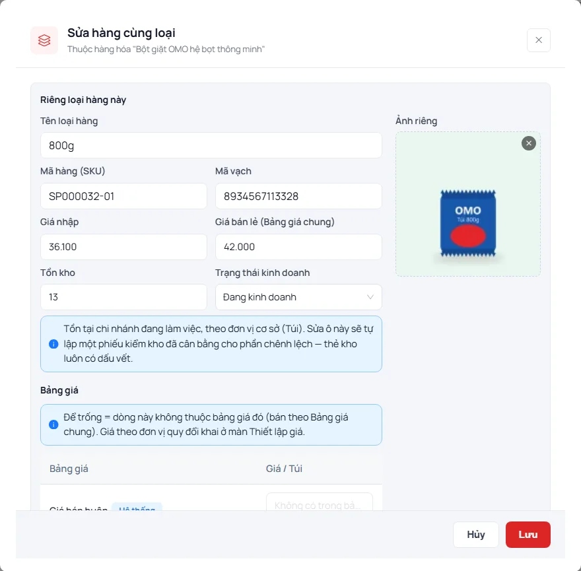Click the bold Bảng giá section heading
This screenshot has height=571, width=581.
[59, 390]
